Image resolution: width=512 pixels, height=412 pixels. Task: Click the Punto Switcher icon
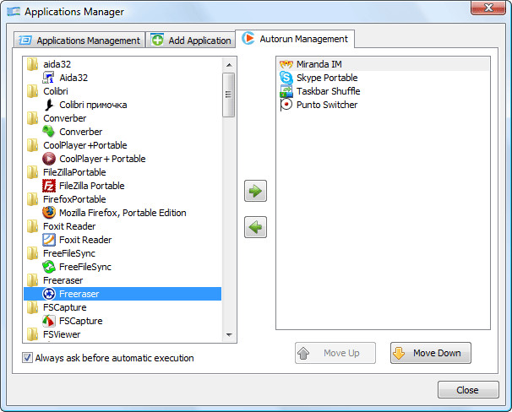point(286,105)
